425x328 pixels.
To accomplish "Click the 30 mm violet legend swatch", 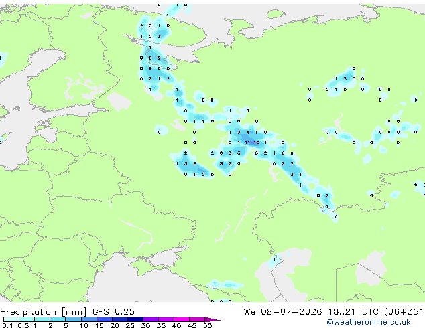I will click(151, 319).
